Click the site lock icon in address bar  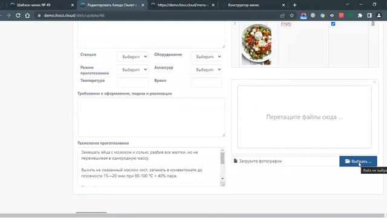(39, 15)
